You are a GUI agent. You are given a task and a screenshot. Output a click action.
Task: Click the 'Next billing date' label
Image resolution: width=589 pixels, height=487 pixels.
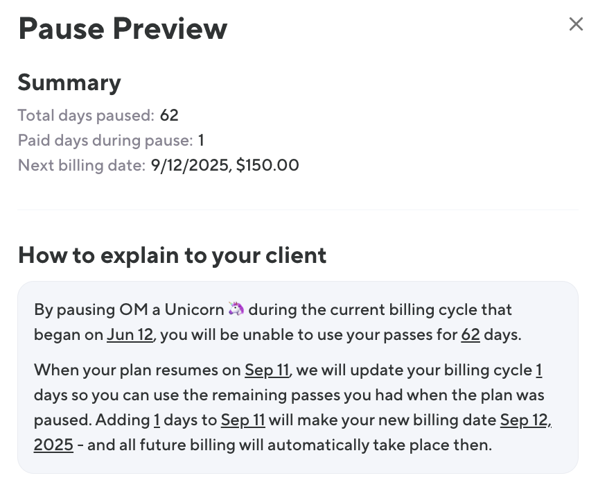click(x=82, y=165)
